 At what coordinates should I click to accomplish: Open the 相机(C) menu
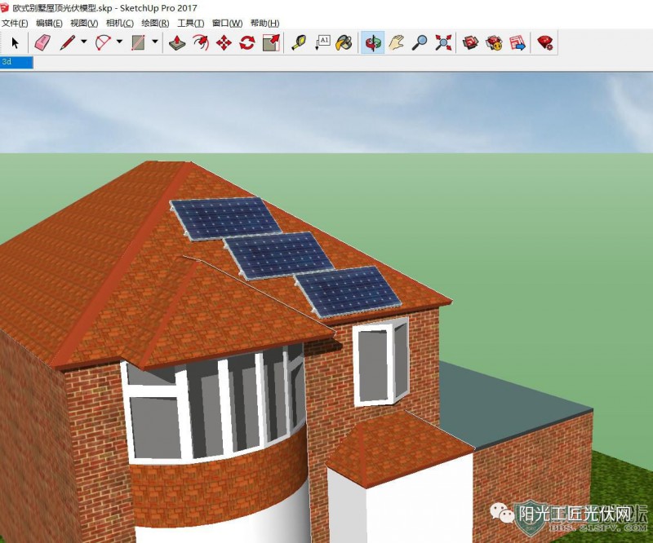tap(119, 23)
